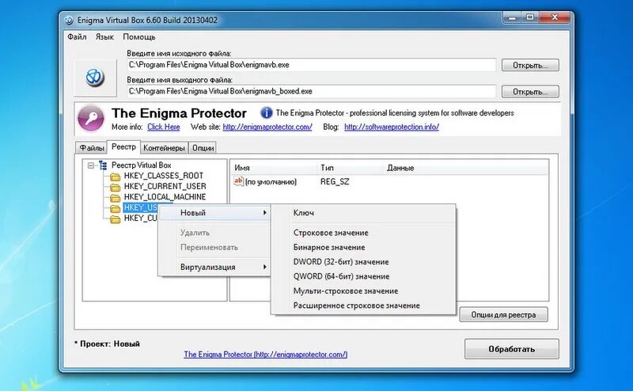Image resolution: width=633 pixels, height=391 pixels.
Task: Click the HKEY_CURRENT_USER folder icon
Action: pyautogui.click(x=116, y=187)
